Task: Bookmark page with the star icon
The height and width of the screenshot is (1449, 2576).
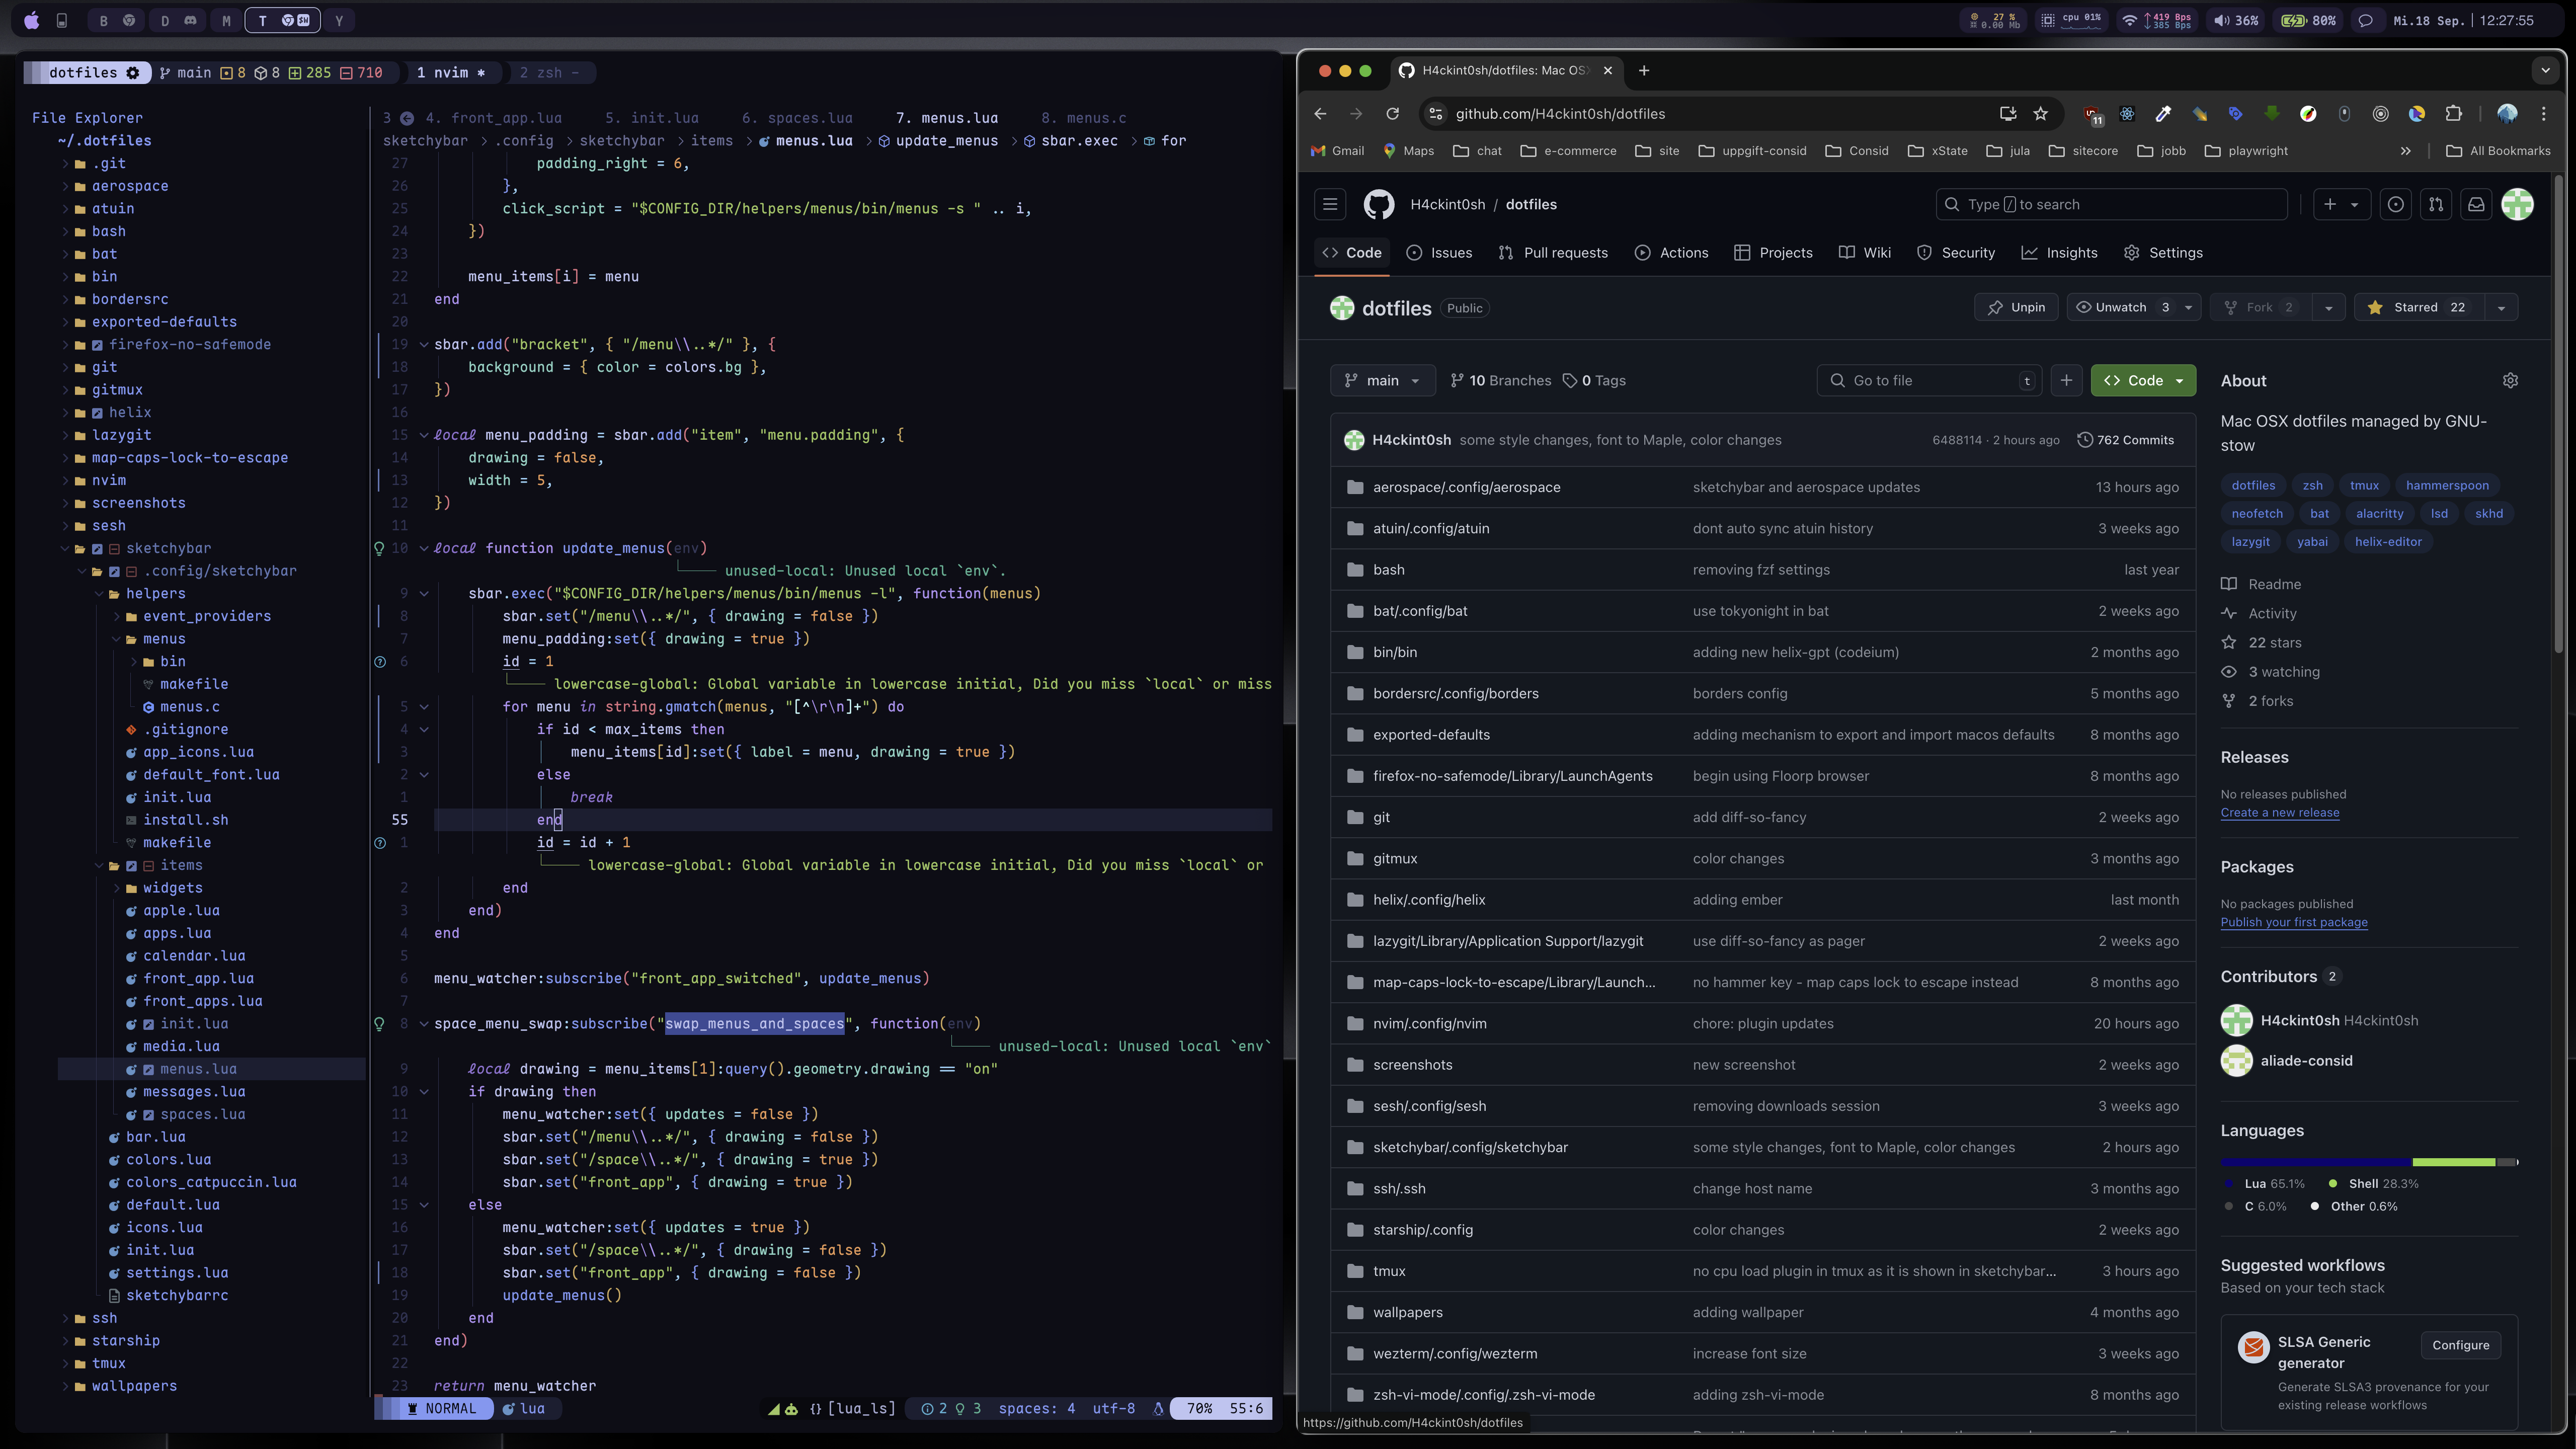Action: coord(2040,114)
